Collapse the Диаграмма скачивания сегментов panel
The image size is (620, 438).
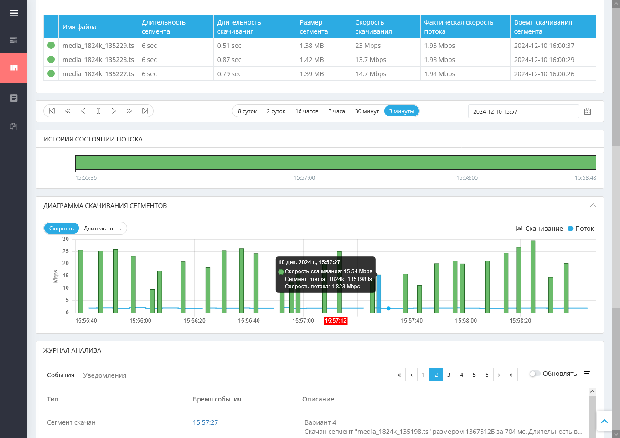coord(593,205)
